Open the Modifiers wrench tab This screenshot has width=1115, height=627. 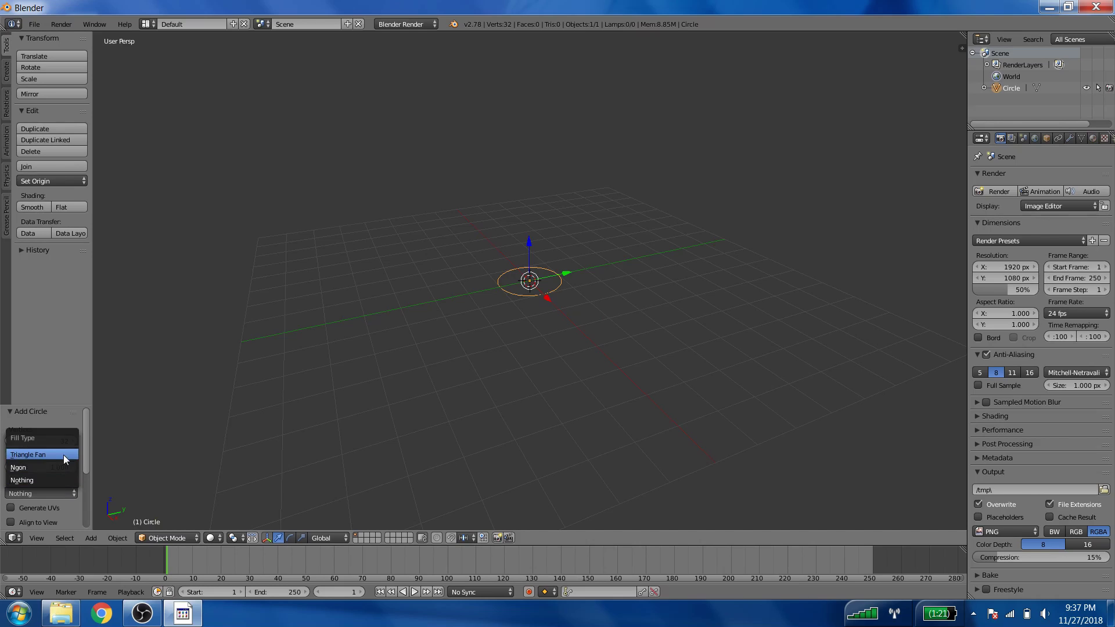click(x=1070, y=138)
